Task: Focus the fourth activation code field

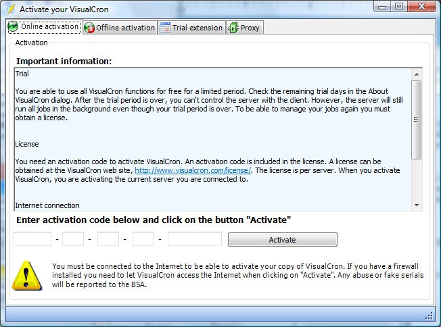Action: coord(143,239)
